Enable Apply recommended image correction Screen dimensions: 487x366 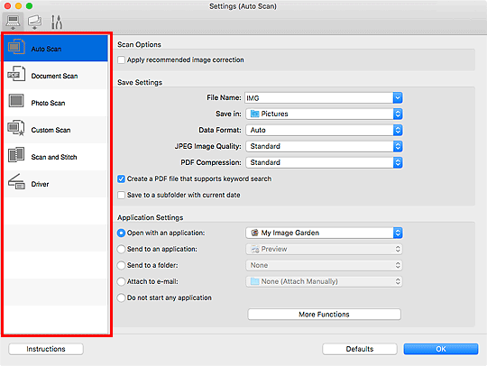pyautogui.click(x=121, y=59)
